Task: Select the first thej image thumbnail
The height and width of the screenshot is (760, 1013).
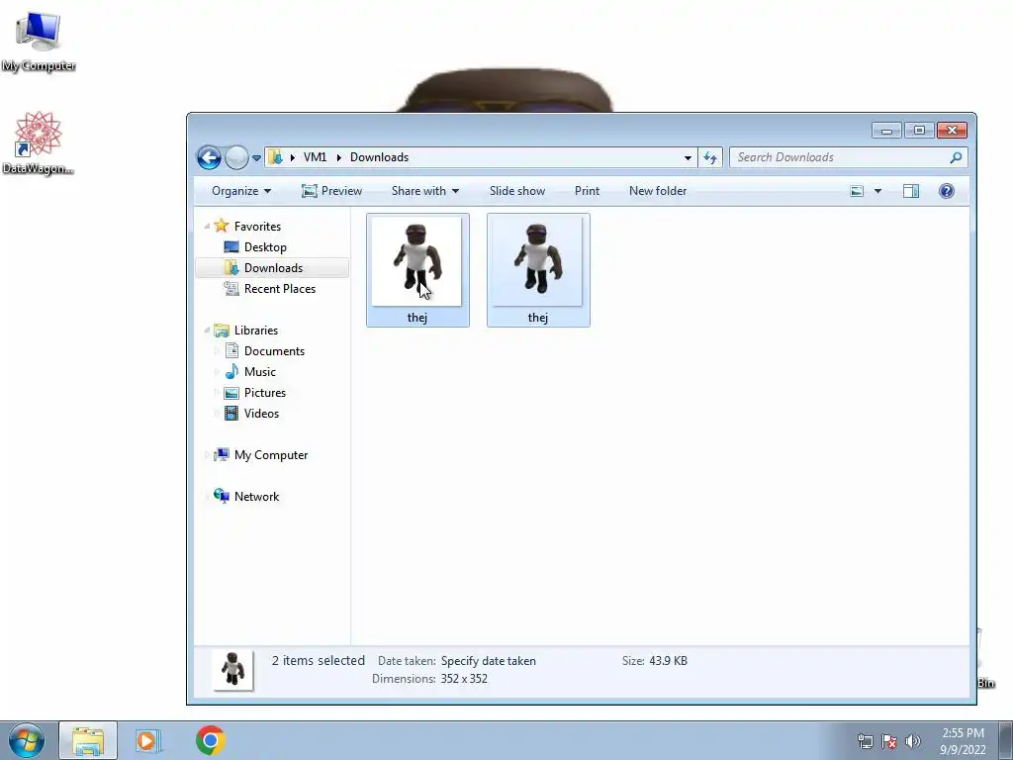Action: pyautogui.click(x=417, y=269)
